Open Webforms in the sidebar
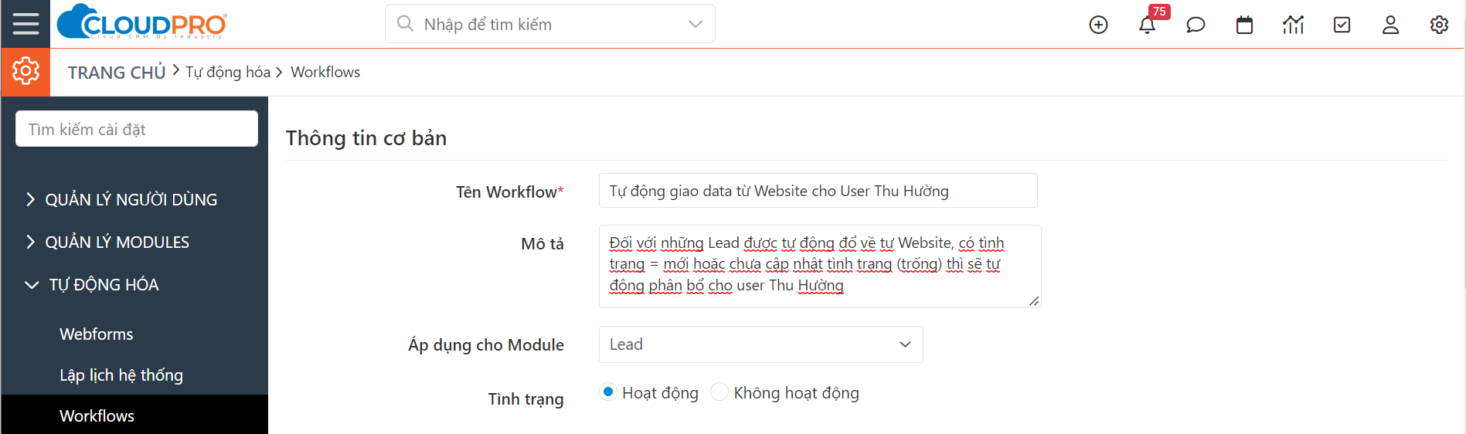1466x434 pixels. pyautogui.click(x=97, y=334)
